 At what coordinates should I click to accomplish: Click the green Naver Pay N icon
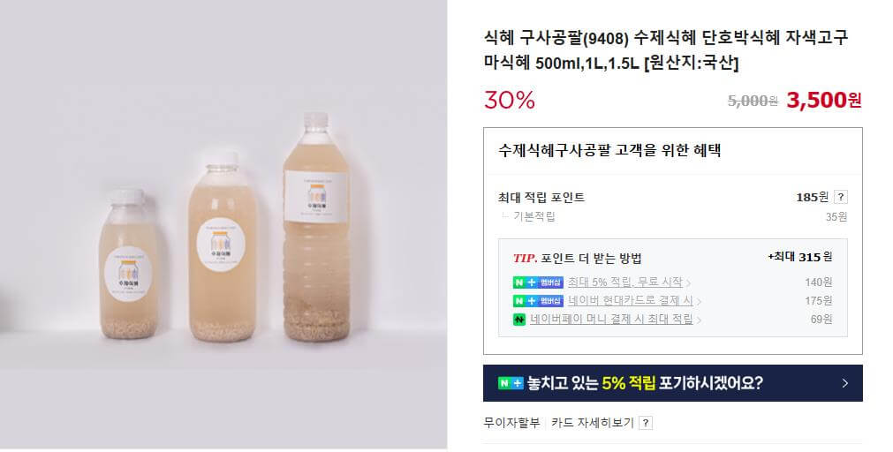click(518, 320)
